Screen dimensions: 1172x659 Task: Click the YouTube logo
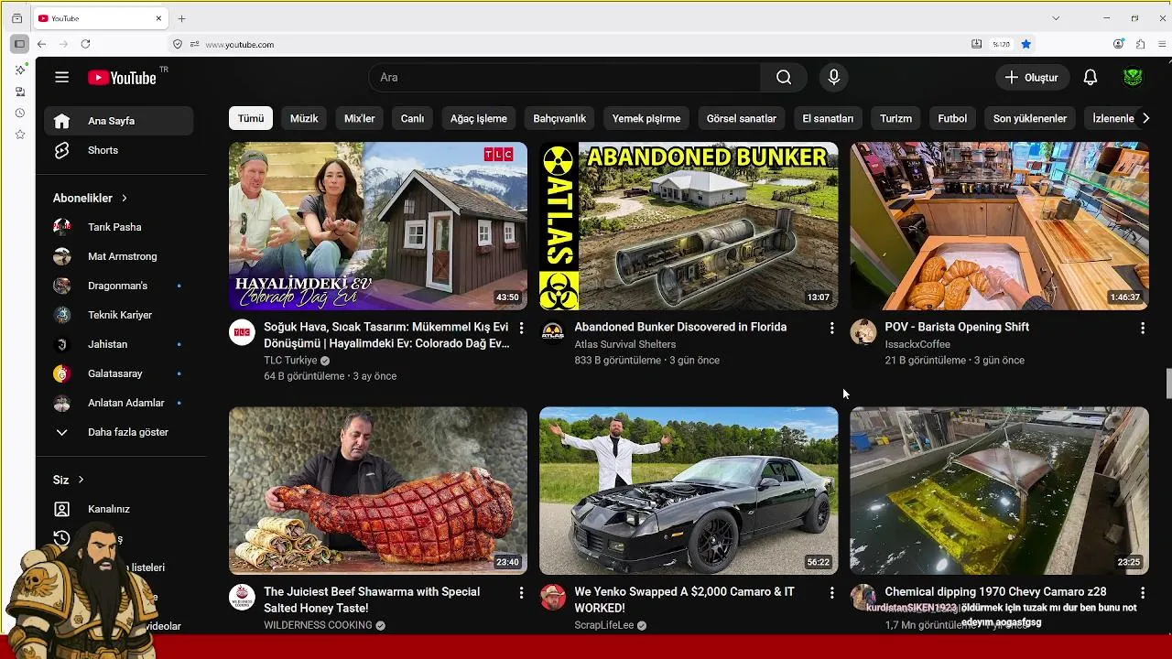tap(123, 78)
